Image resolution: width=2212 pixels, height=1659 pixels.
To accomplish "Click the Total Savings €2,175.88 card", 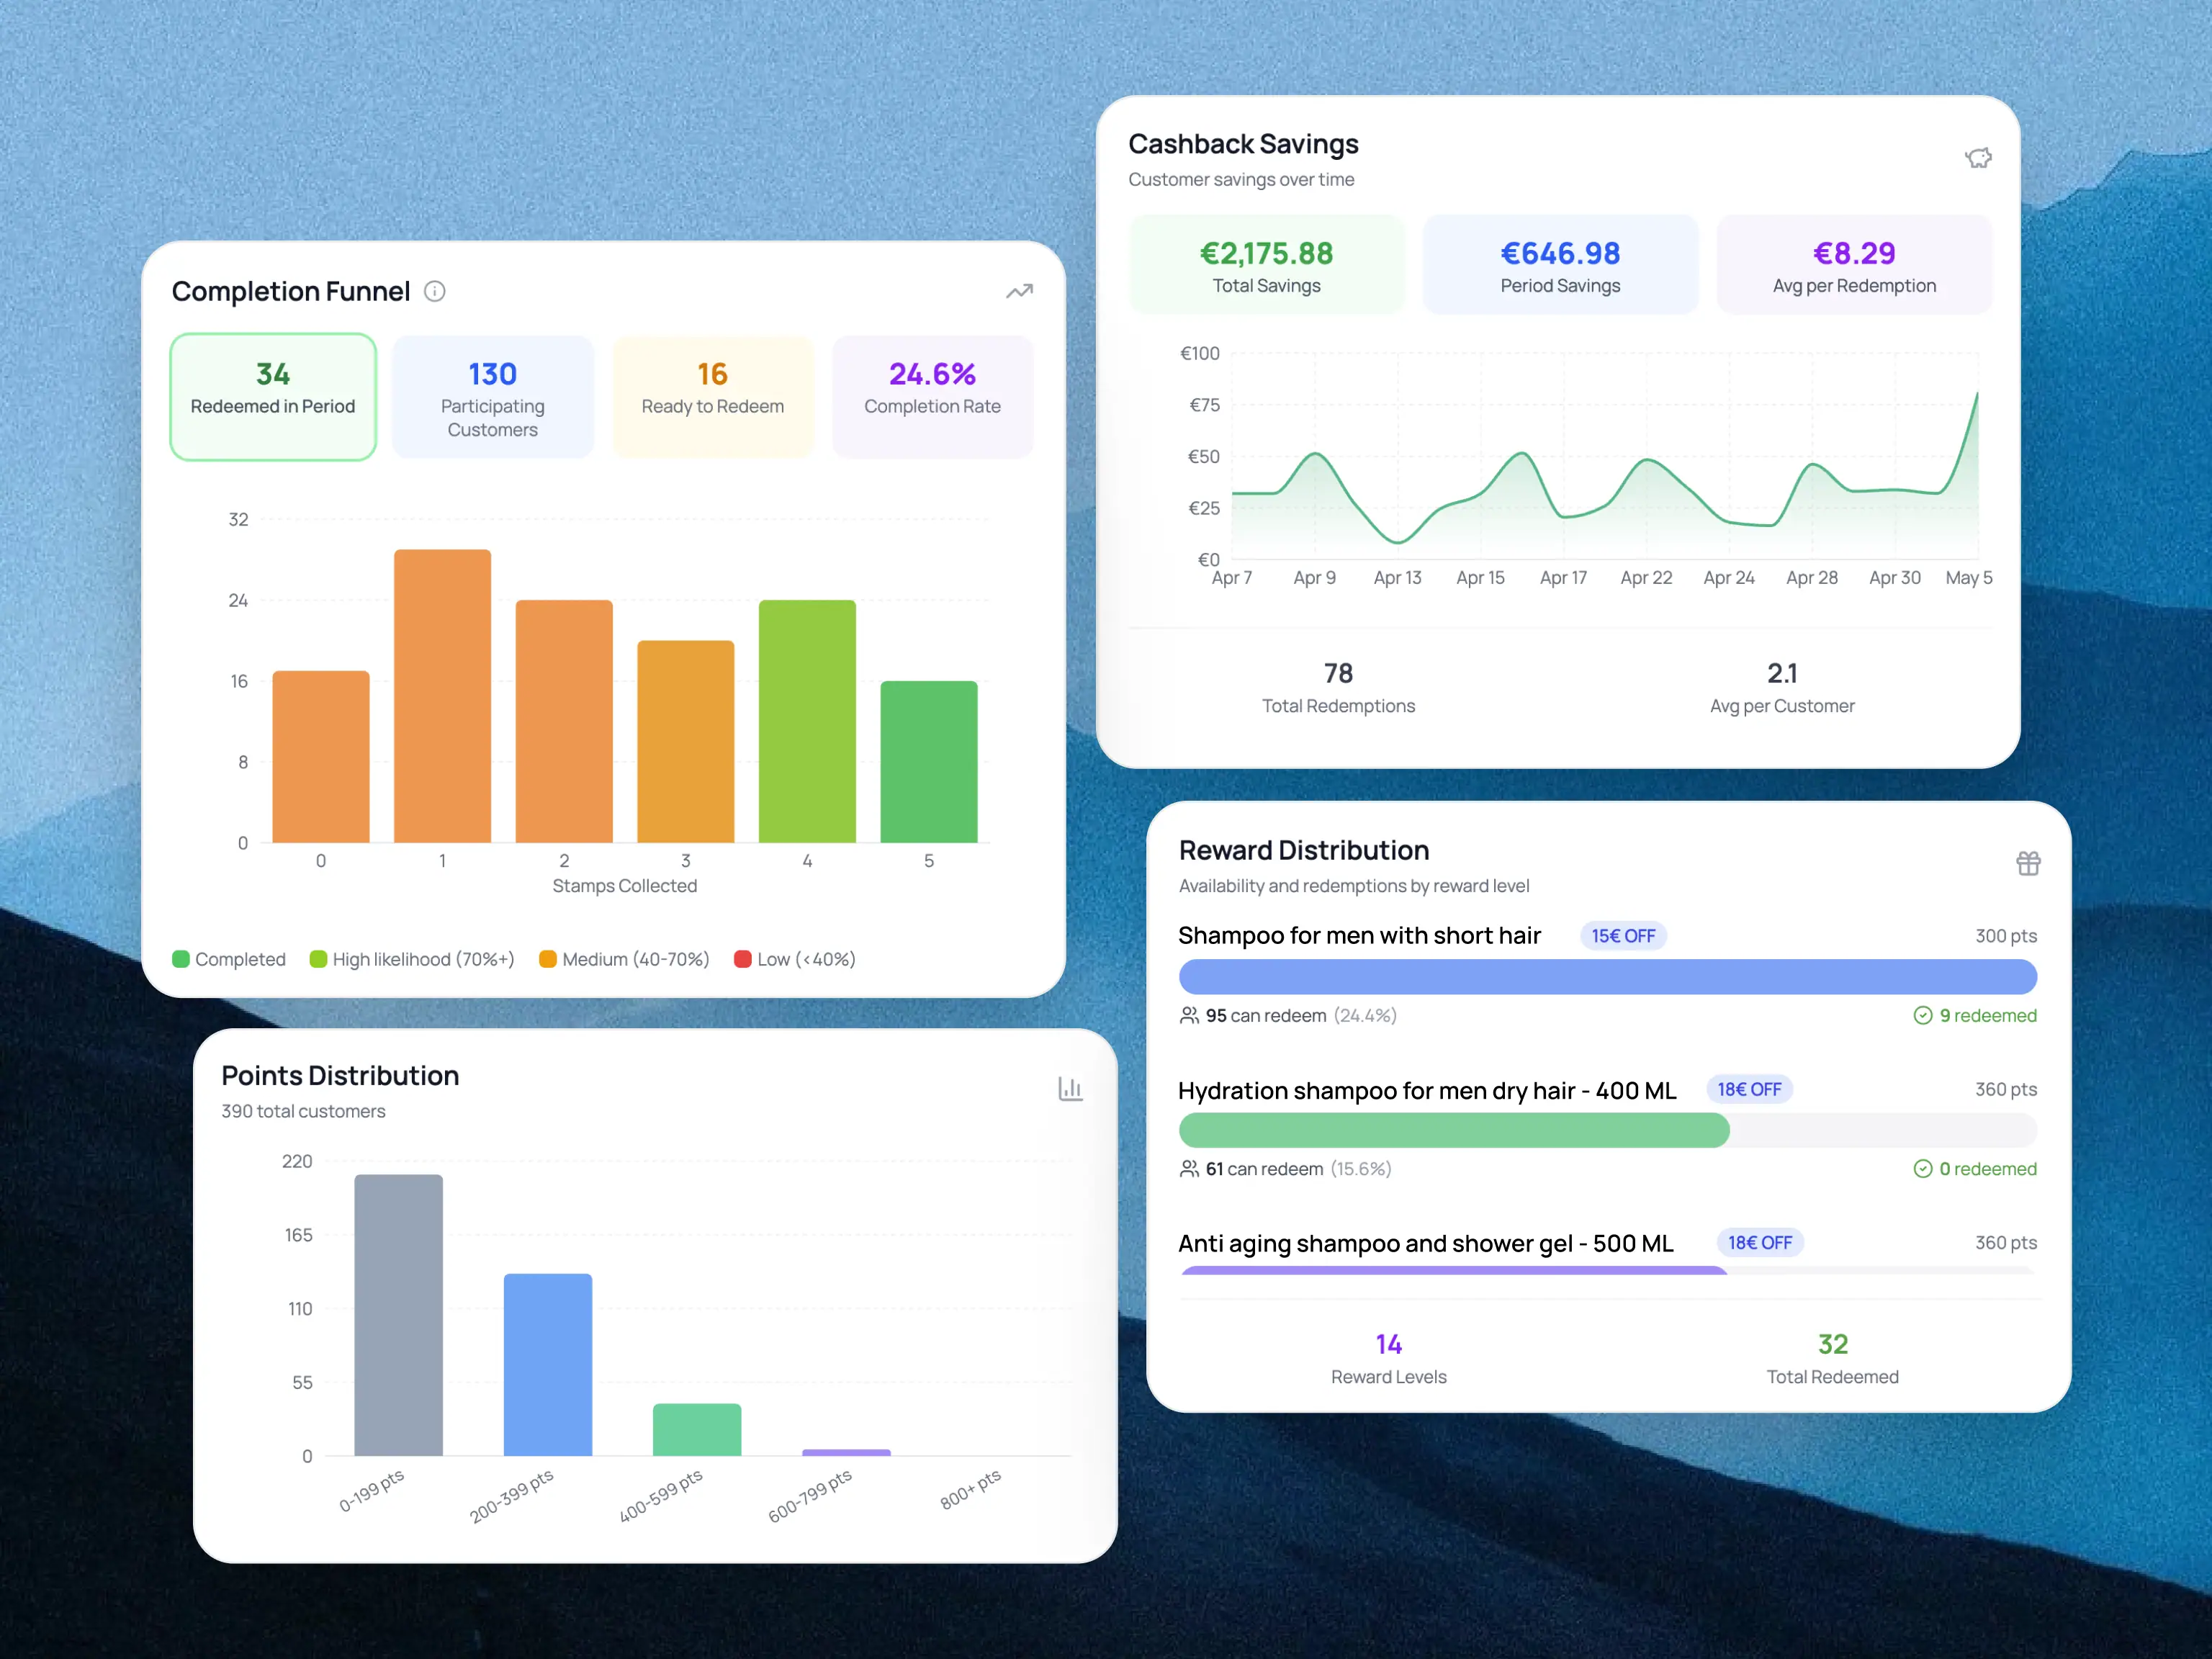I will [1267, 265].
